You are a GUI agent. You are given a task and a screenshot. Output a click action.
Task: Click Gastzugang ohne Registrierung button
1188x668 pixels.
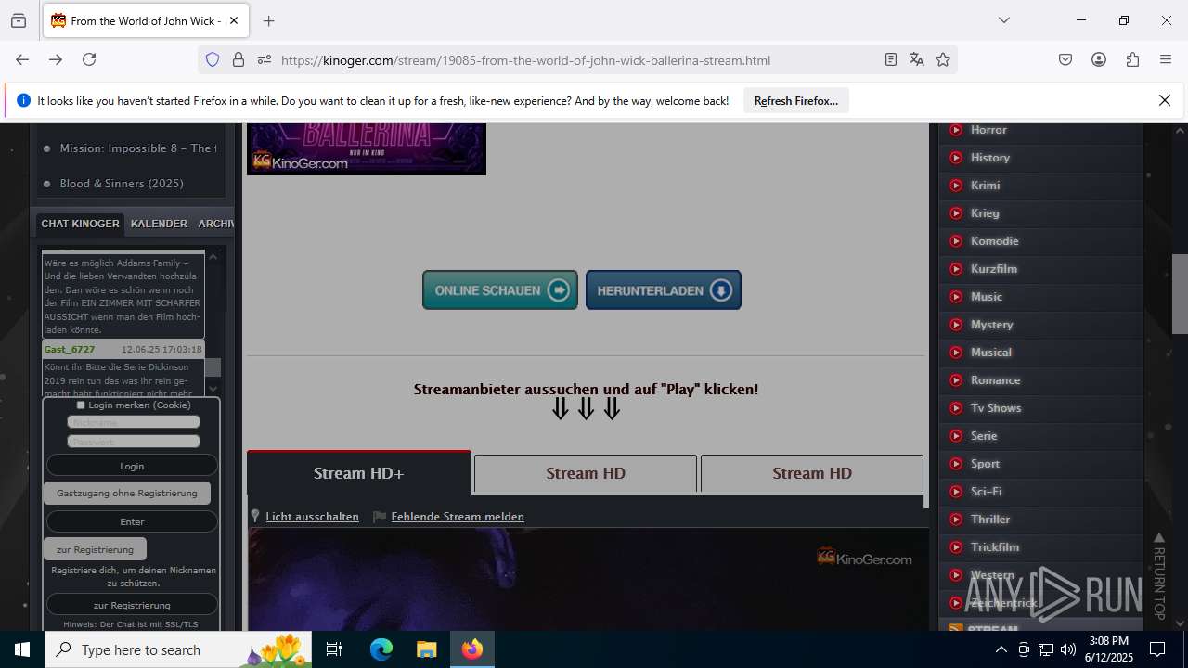point(127,493)
